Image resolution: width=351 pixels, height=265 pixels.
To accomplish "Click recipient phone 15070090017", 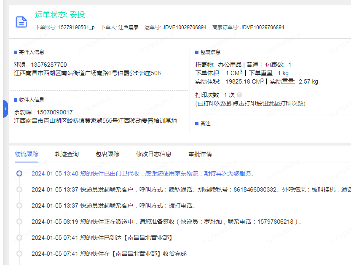I will [x=55, y=112].
